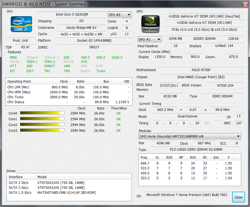
Task: Click the Sandy Bridge-MB SV codename field
Action: click(x=81, y=28)
